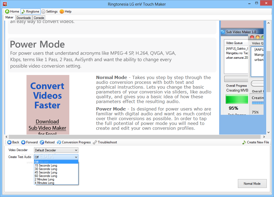Switch to the Maker tab
Viewport: 274px width, 197px height.
[9, 17]
